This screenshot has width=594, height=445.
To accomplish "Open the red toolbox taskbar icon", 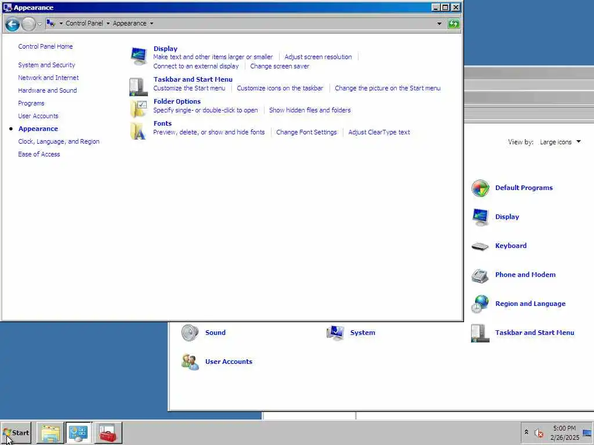I will pos(108,433).
